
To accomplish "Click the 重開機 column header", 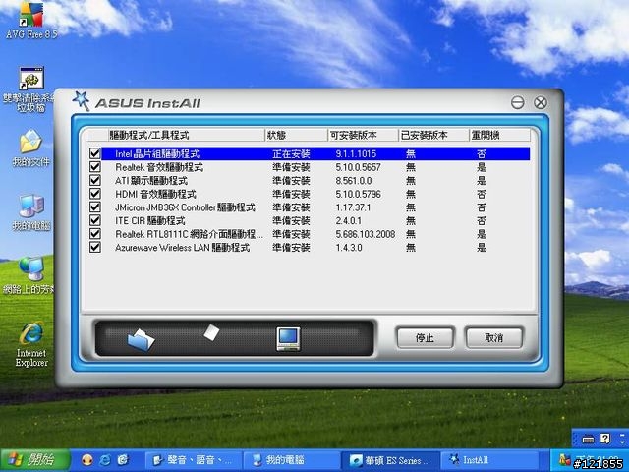I will [x=499, y=135].
